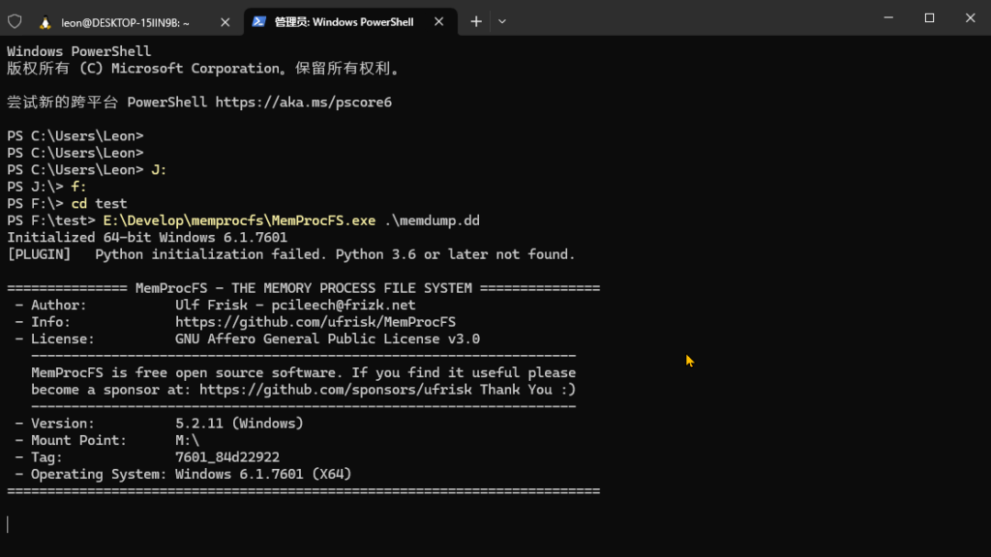The height and width of the screenshot is (557, 991).
Task: Click the '- Tag:' label
Action: [x=39, y=457]
